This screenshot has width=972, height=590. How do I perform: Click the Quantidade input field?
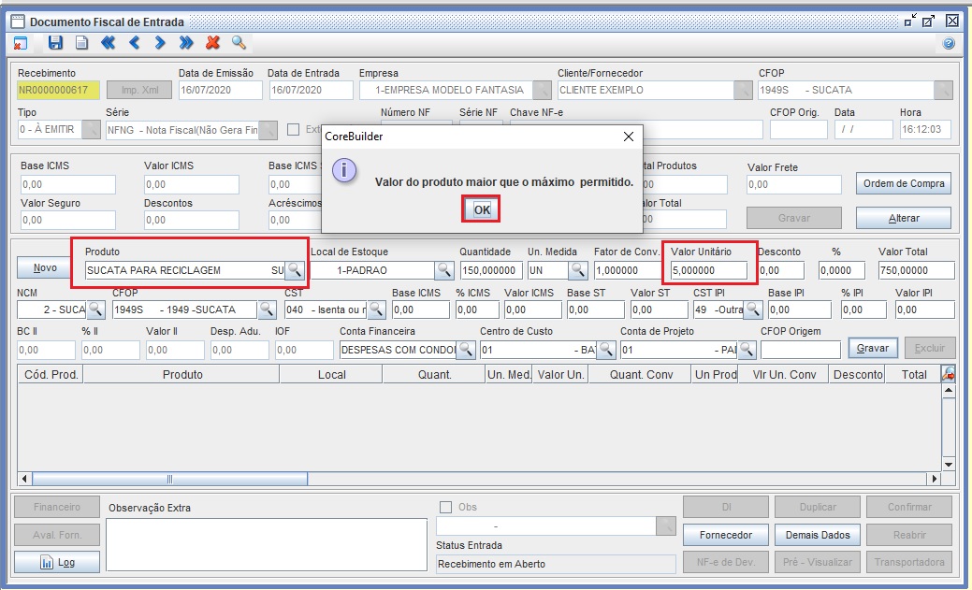click(x=491, y=270)
